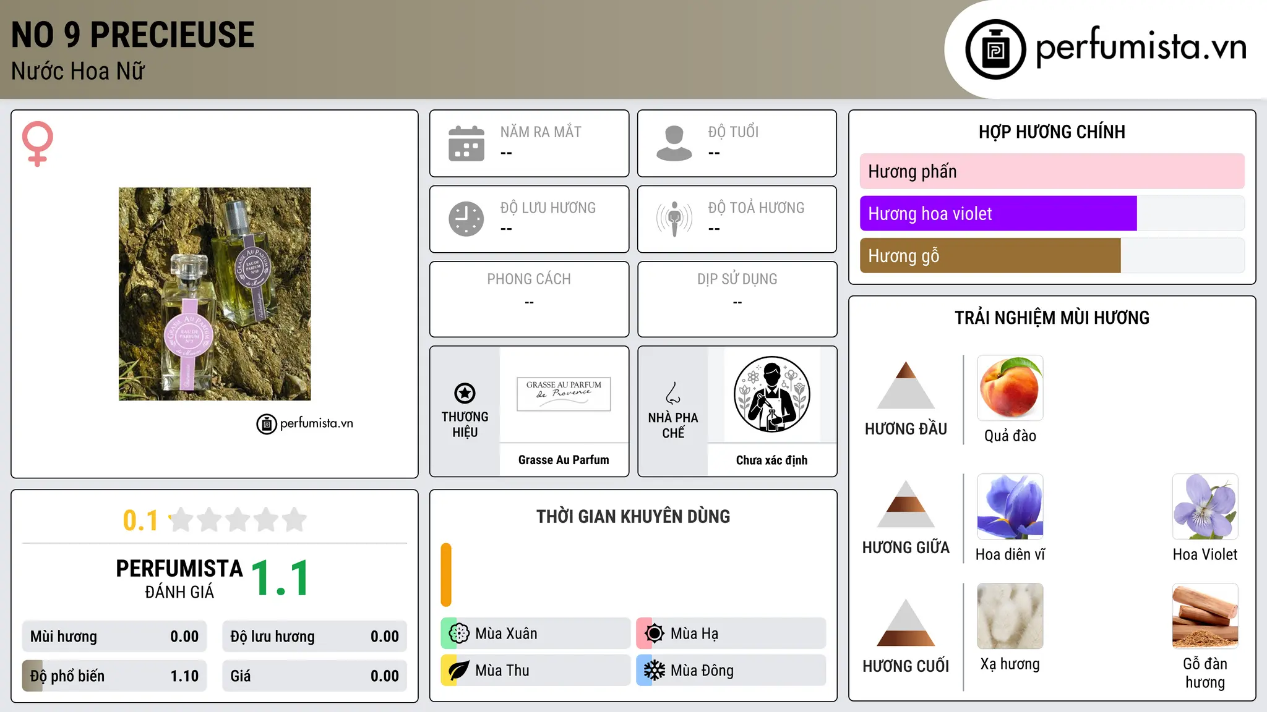Select the Mùa Hạ season button
Screen dimensions: 1267x712
731,634
